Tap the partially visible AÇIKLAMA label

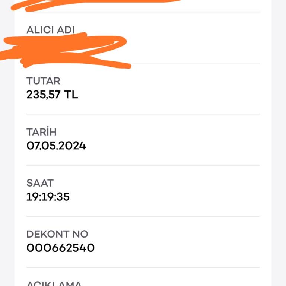54,283
